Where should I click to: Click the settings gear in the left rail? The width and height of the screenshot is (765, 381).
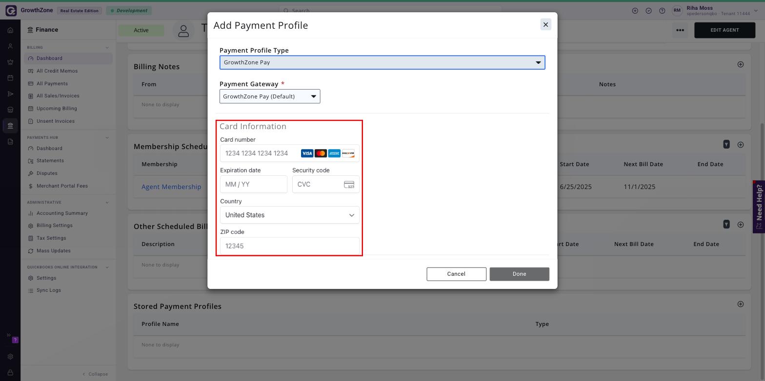[x=10, y=357]
